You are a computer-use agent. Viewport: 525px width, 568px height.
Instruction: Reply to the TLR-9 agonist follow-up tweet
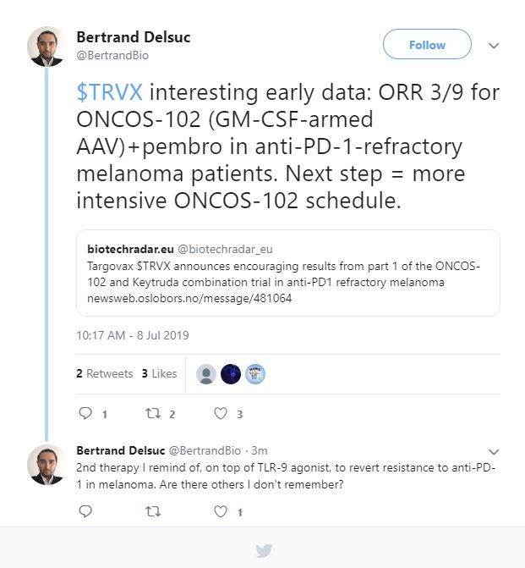[x=85, y=511]
